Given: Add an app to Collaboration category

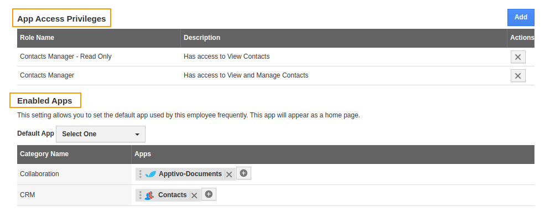Looking at the screenshot, I should coord(243,173).
